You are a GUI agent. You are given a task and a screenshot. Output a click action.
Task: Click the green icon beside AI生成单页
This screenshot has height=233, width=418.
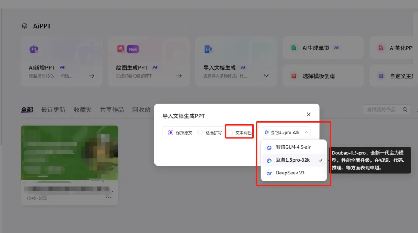[x=294, y=48]
